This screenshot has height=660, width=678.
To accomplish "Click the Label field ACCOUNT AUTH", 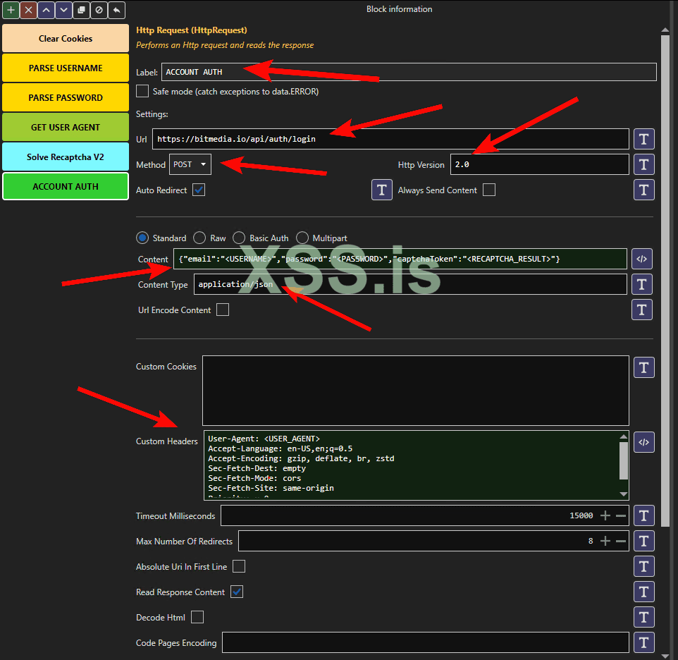I will (409, 72).
